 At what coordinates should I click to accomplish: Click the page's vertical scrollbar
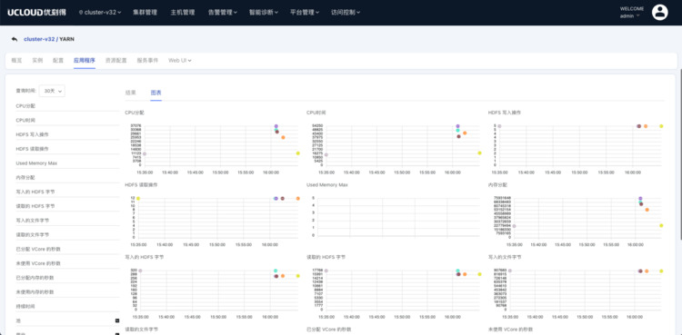680,154
